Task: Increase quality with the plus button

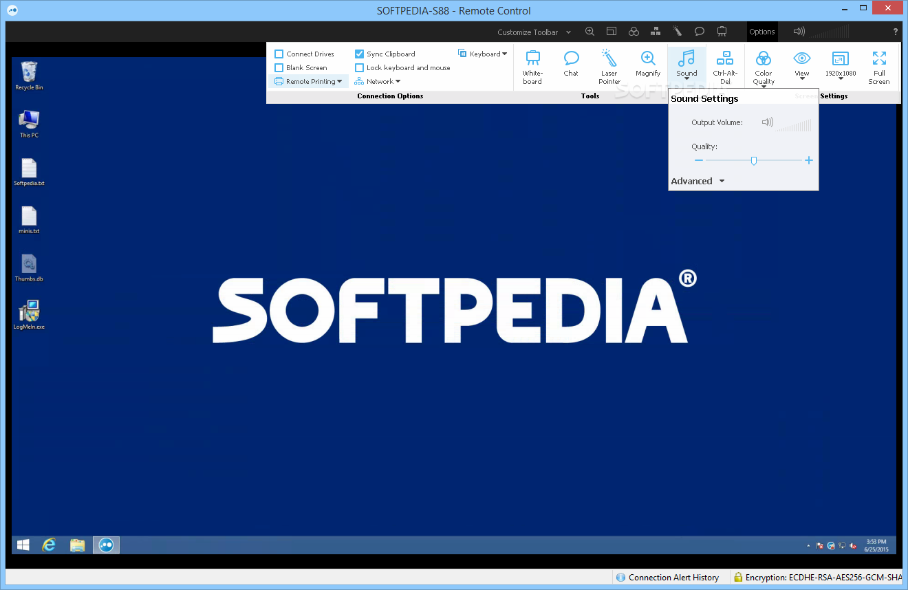Action: pyautogui.click(x=809, y=160)
